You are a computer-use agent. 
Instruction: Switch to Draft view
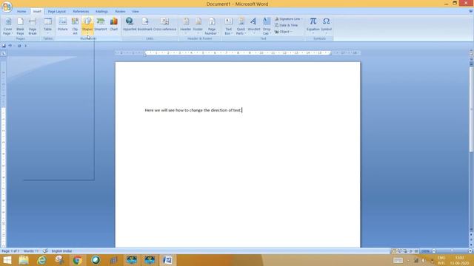pos(416,251)
